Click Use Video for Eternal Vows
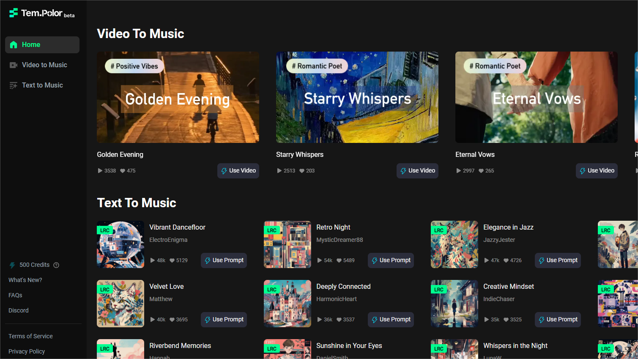 pyautogui.click(x=597, y=171)
